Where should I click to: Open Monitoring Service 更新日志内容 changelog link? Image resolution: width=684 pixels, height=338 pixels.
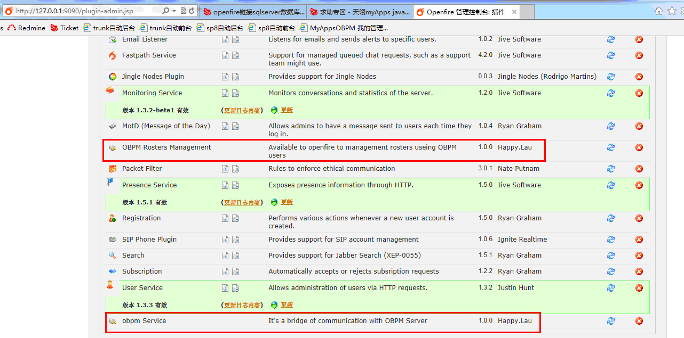(x=242, y=110)
